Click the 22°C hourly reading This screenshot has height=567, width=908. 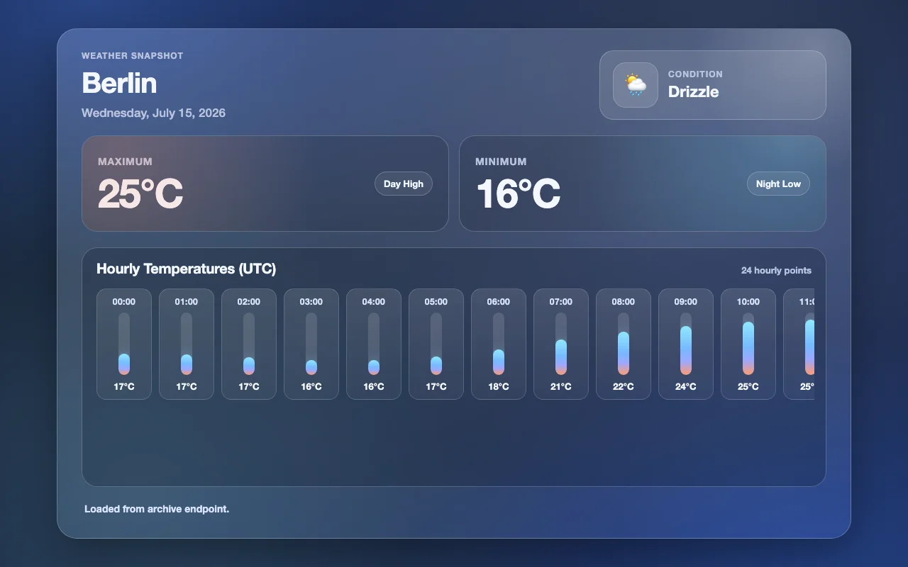(624, 387)
